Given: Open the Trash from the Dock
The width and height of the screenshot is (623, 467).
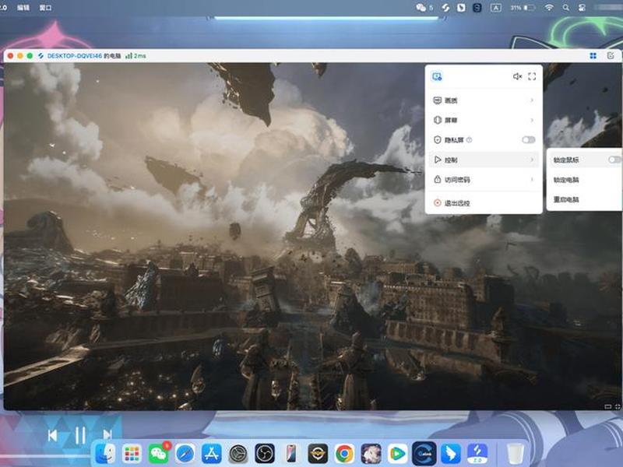Looking at the screenshot, I should (x=516, y=454).
